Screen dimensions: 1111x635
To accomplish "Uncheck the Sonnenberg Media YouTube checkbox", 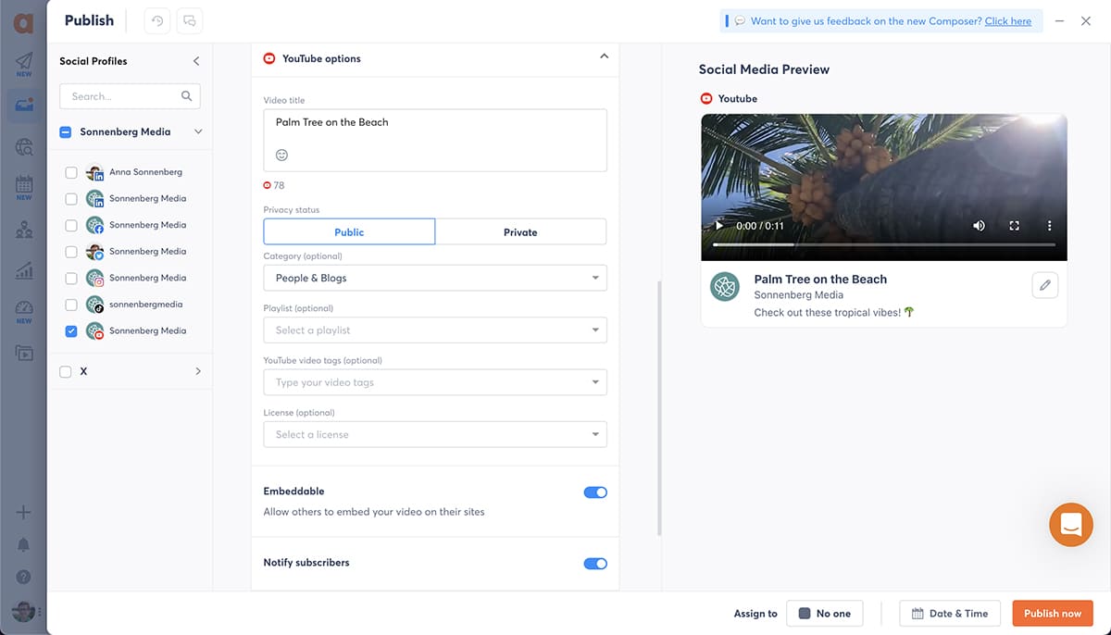I will [x=71, y=330].
